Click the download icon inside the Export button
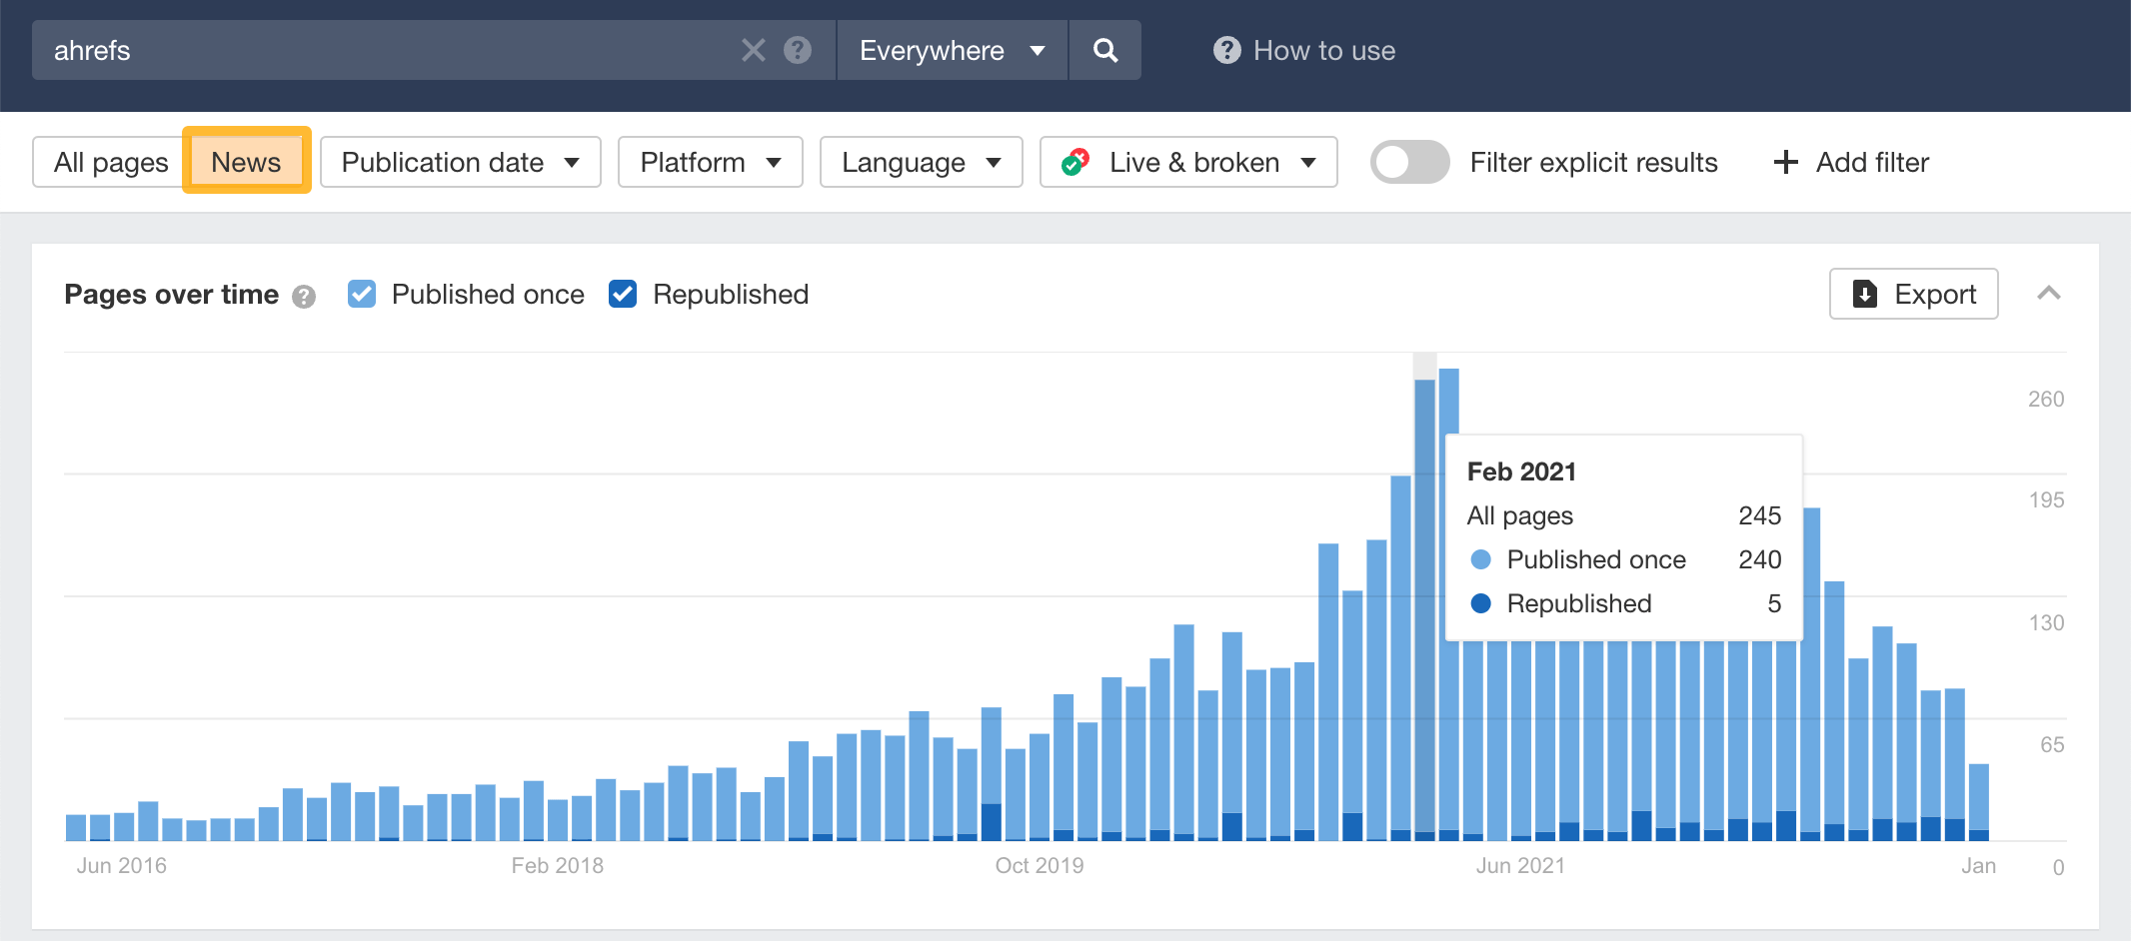The image size is (2131, 941). tap(1865, 294)
